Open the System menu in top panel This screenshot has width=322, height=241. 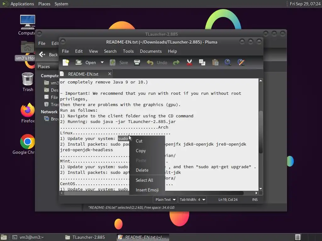pos(61,4)
